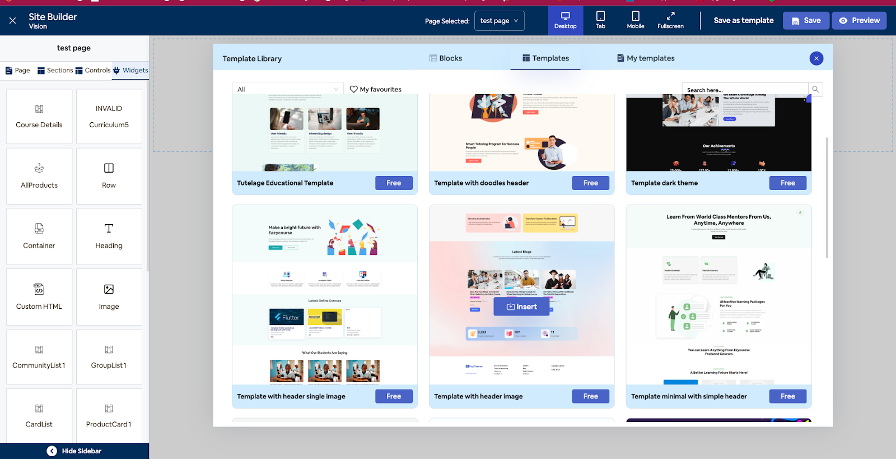
Task: Open the Sections tab in sidebar
Action: coord(55,70)
